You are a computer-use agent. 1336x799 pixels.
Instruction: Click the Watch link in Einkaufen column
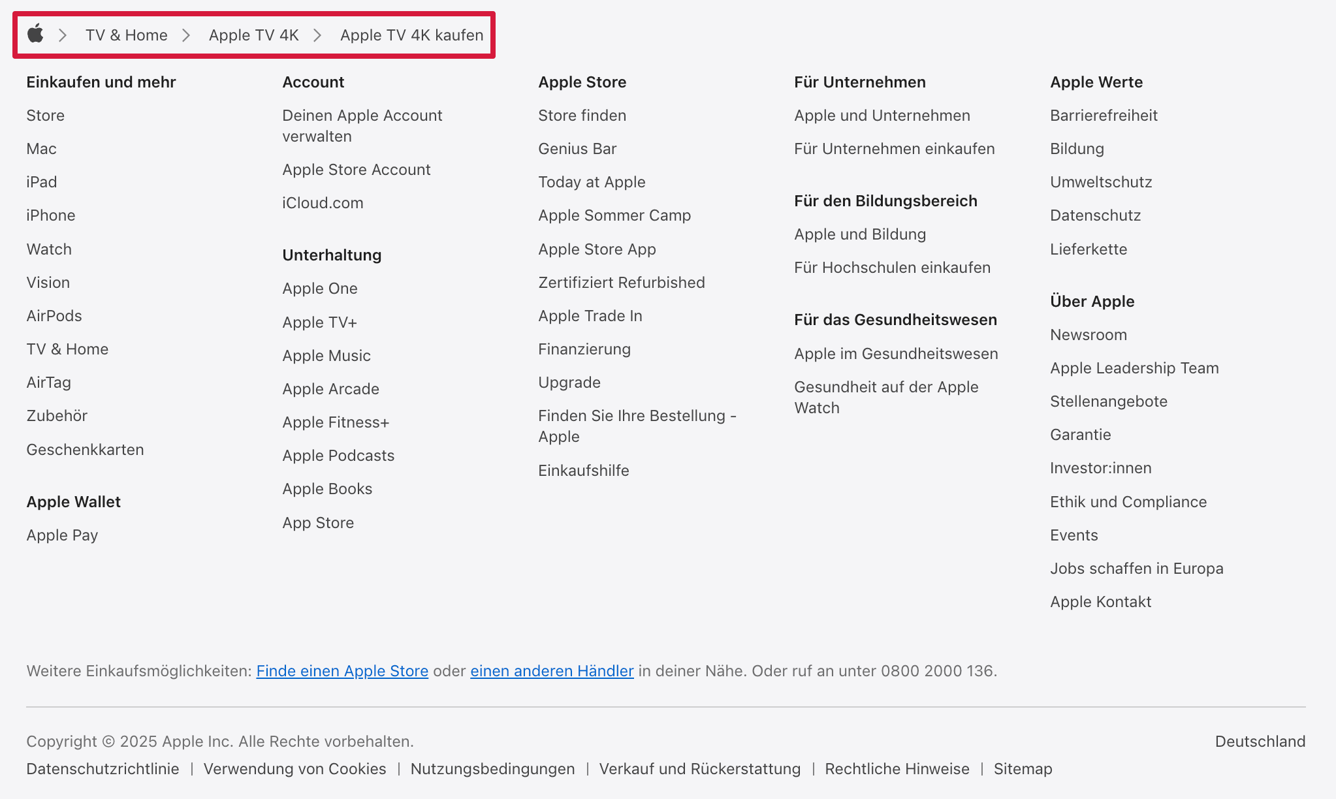[x=49, y=249]
